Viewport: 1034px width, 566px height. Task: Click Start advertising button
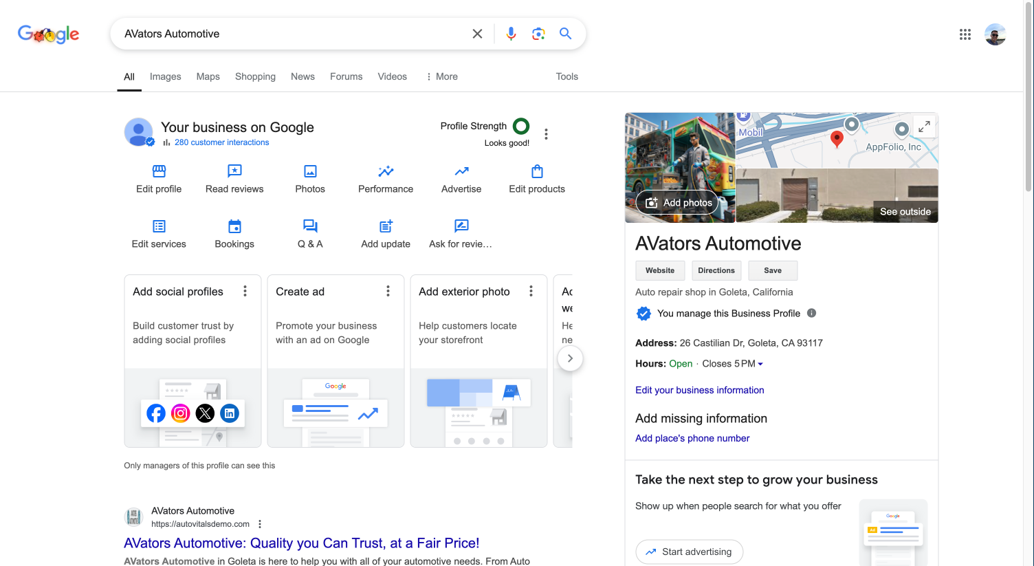pos(689,552)
